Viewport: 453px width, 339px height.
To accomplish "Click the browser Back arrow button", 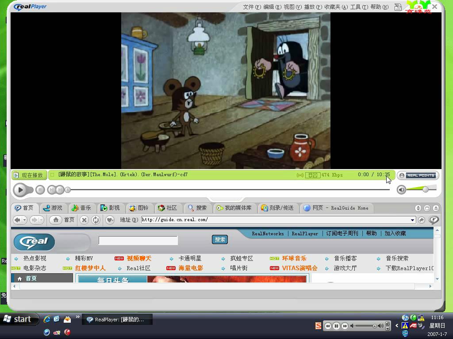I will coord(18,220).
